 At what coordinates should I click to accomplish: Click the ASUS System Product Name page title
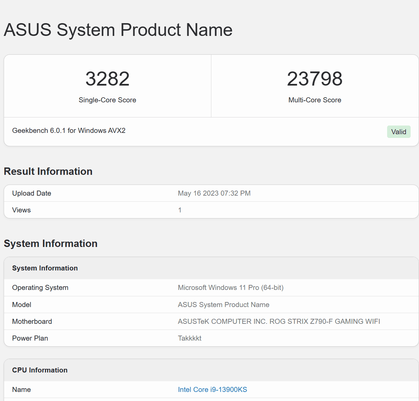click(x=118, y=30)
